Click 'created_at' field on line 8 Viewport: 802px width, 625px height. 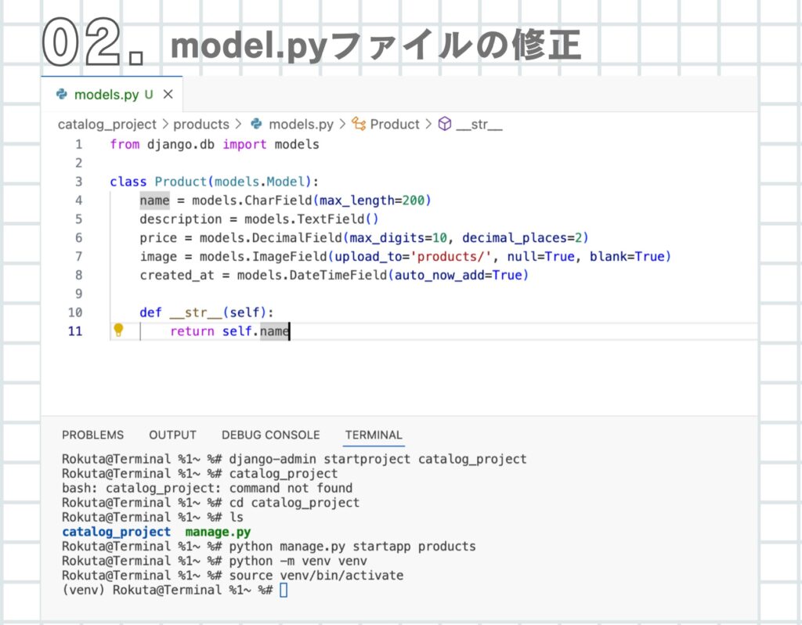[177, 275]
